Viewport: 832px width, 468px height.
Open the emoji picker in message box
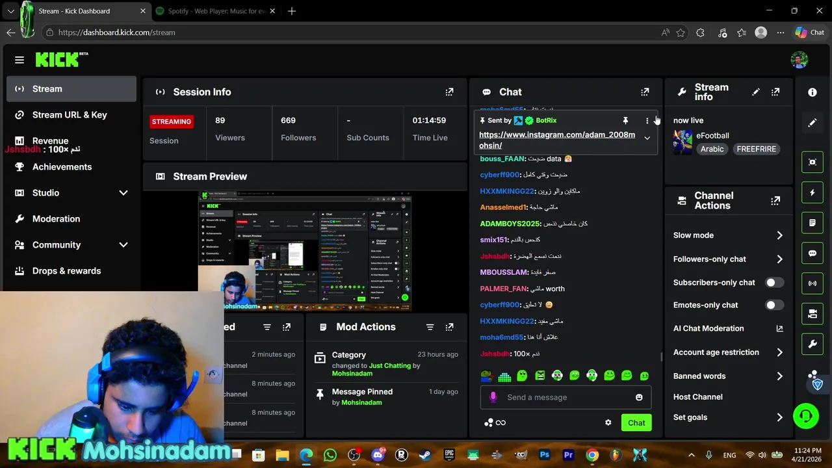coord(639,397)
